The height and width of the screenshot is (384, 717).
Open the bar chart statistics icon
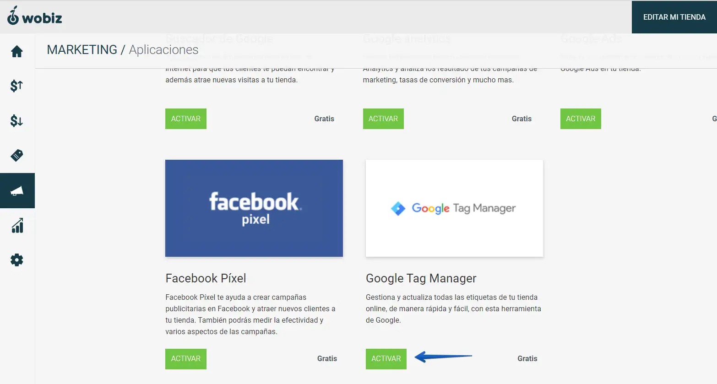[x=17, y=226]
